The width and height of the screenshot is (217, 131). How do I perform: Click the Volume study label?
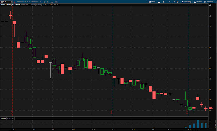(x=3, y=118)
